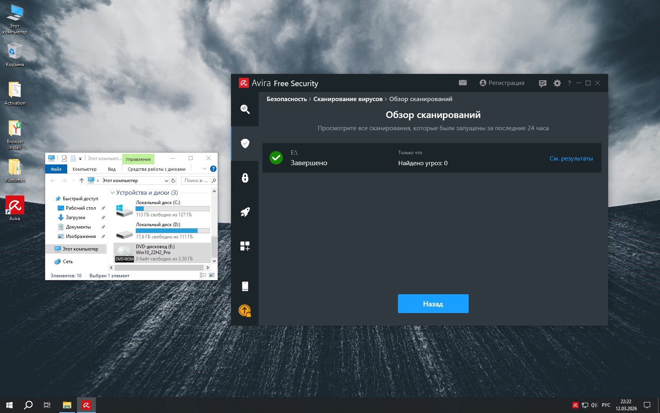This screenshot has height=413, width=660.
Task: Open the Avira mail notifications icon
Action: pos(463,83)
